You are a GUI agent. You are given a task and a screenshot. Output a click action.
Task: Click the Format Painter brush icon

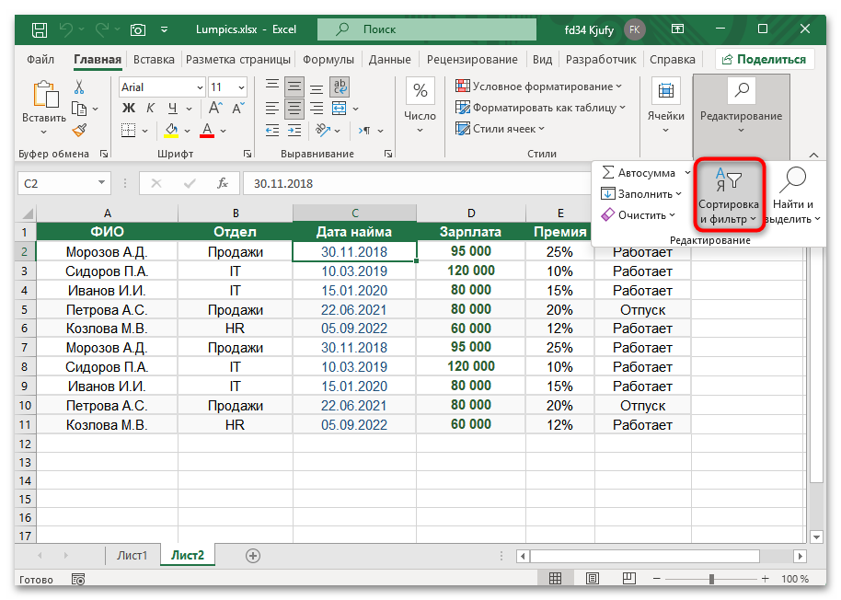80,131
